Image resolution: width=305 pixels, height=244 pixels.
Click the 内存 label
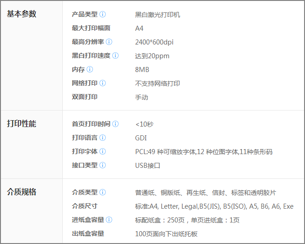pyautogui.click(x=78, y=69)
